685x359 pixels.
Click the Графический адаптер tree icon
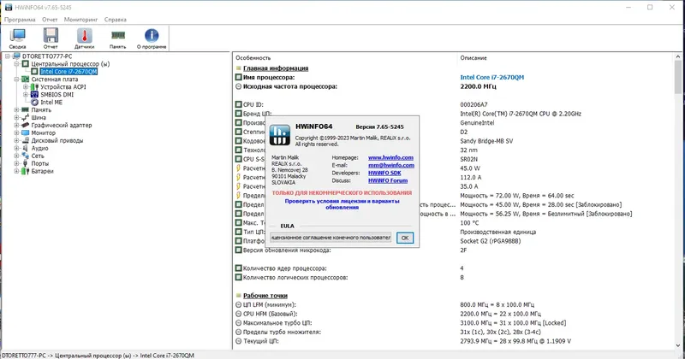(26, 125)
